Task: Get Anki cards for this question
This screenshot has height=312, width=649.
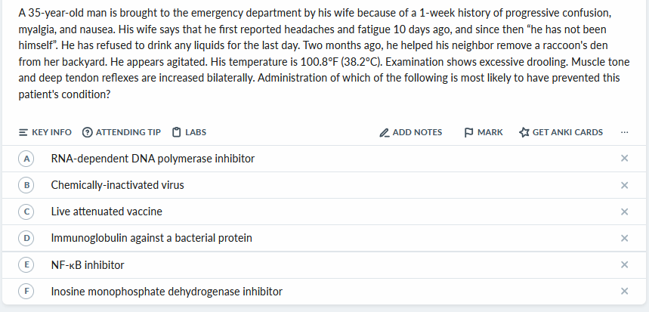Action: tap(561, 132)
